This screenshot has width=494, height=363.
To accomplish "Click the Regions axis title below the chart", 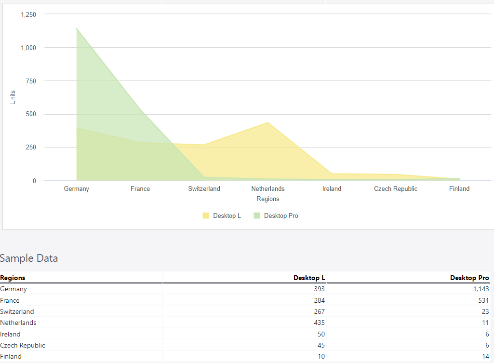I will tap(268, 199).
